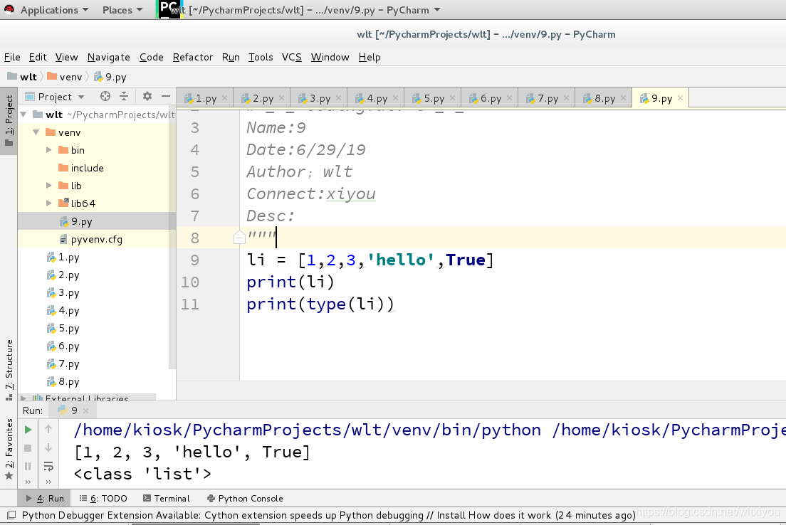Open the Applications system menu

pos(54,10)
